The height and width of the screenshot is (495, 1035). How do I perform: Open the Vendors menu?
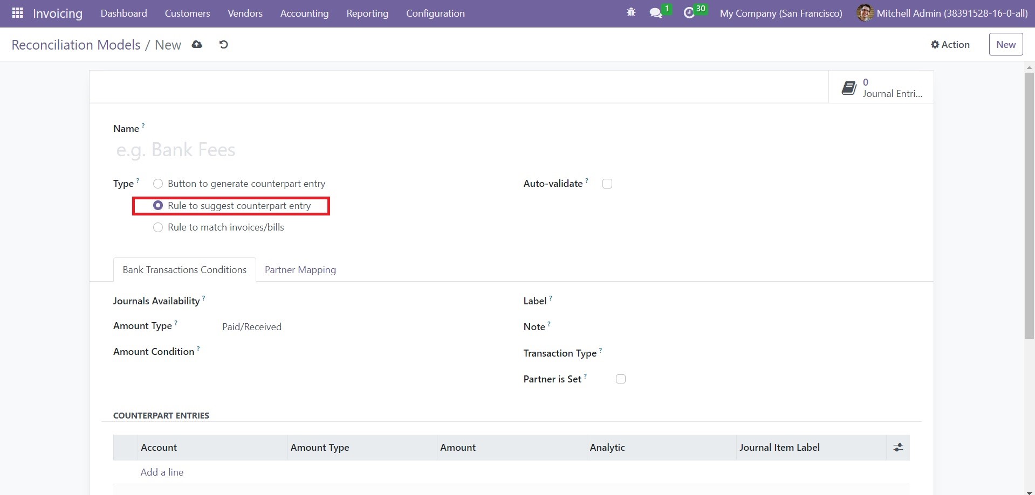click(x=245, y=13)
